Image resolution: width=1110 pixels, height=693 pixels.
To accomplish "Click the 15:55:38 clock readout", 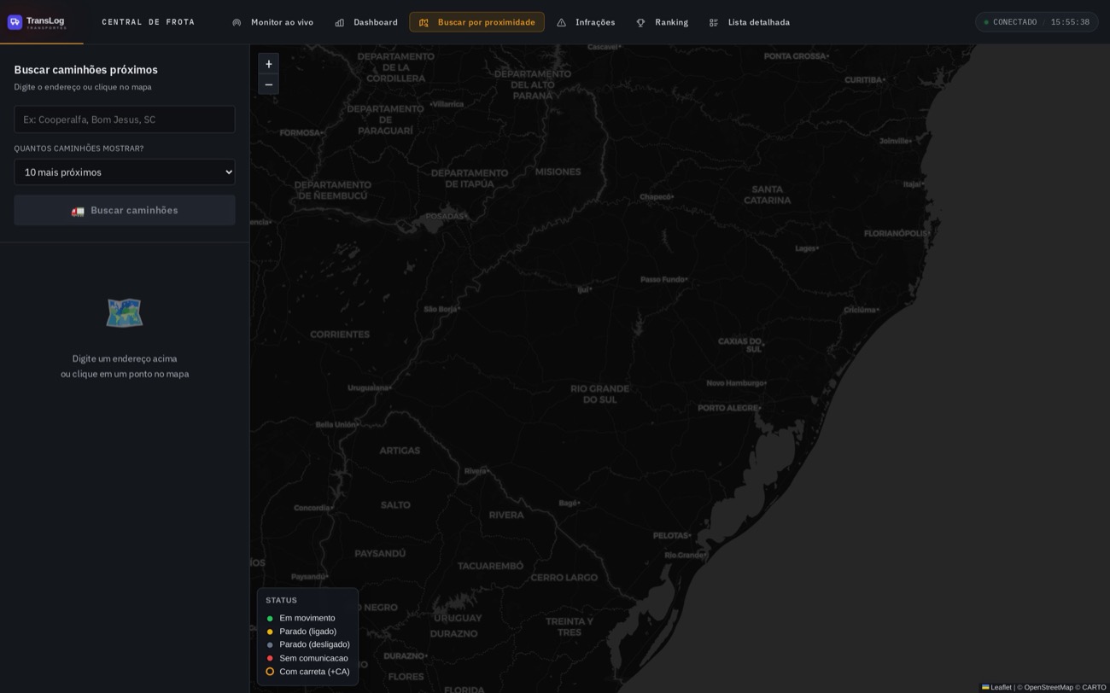I will point(1070,22).
